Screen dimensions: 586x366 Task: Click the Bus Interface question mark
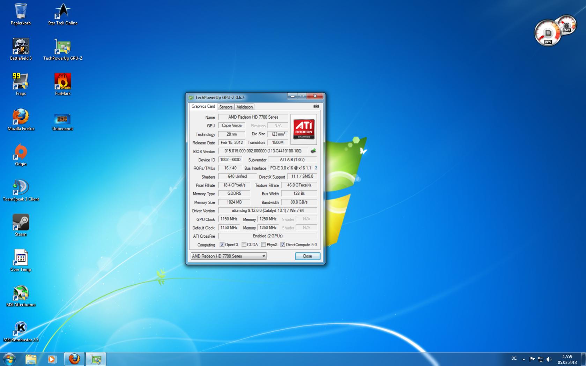pos(316,168)
